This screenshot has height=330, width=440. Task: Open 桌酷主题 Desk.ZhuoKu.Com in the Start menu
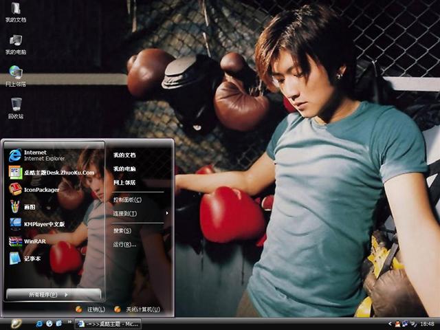pyautogui.click(x=55, y=173)
